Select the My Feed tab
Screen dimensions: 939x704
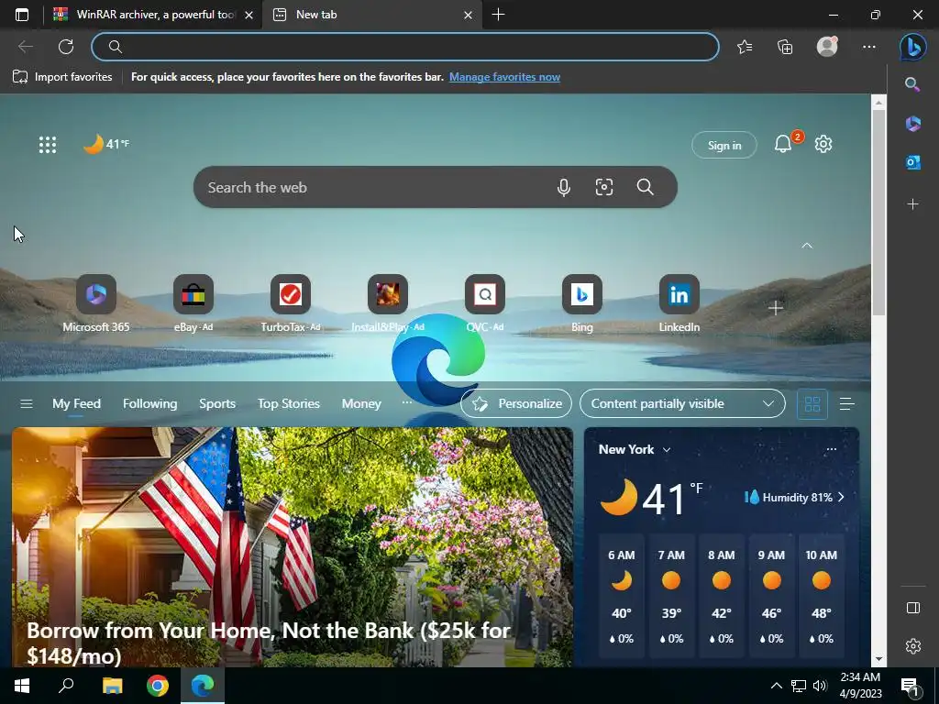tap(76, 404)
